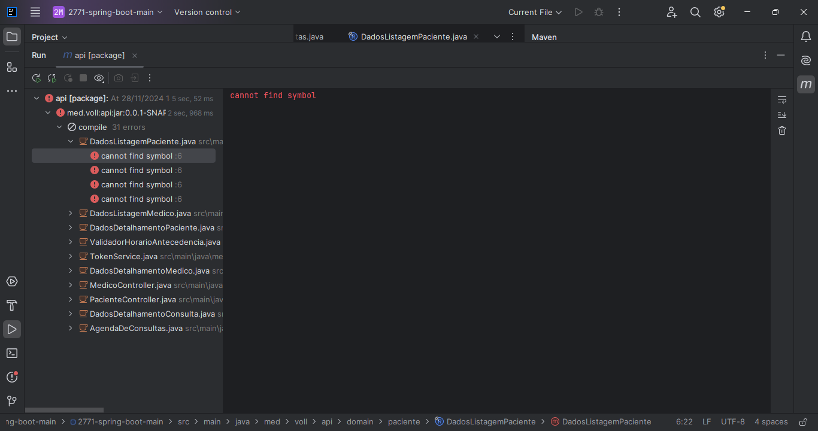Toggle soft-wrap in console output
818x431 pixels.
782,99
